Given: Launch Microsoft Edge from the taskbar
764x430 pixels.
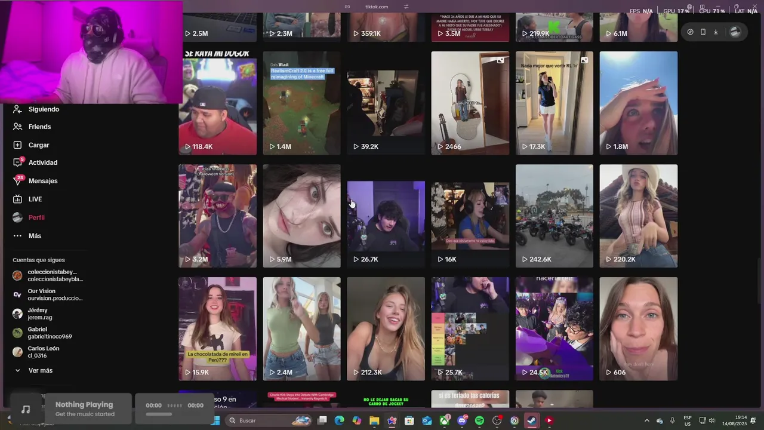Looking at the screenshot, I should (x=340, y=420).
